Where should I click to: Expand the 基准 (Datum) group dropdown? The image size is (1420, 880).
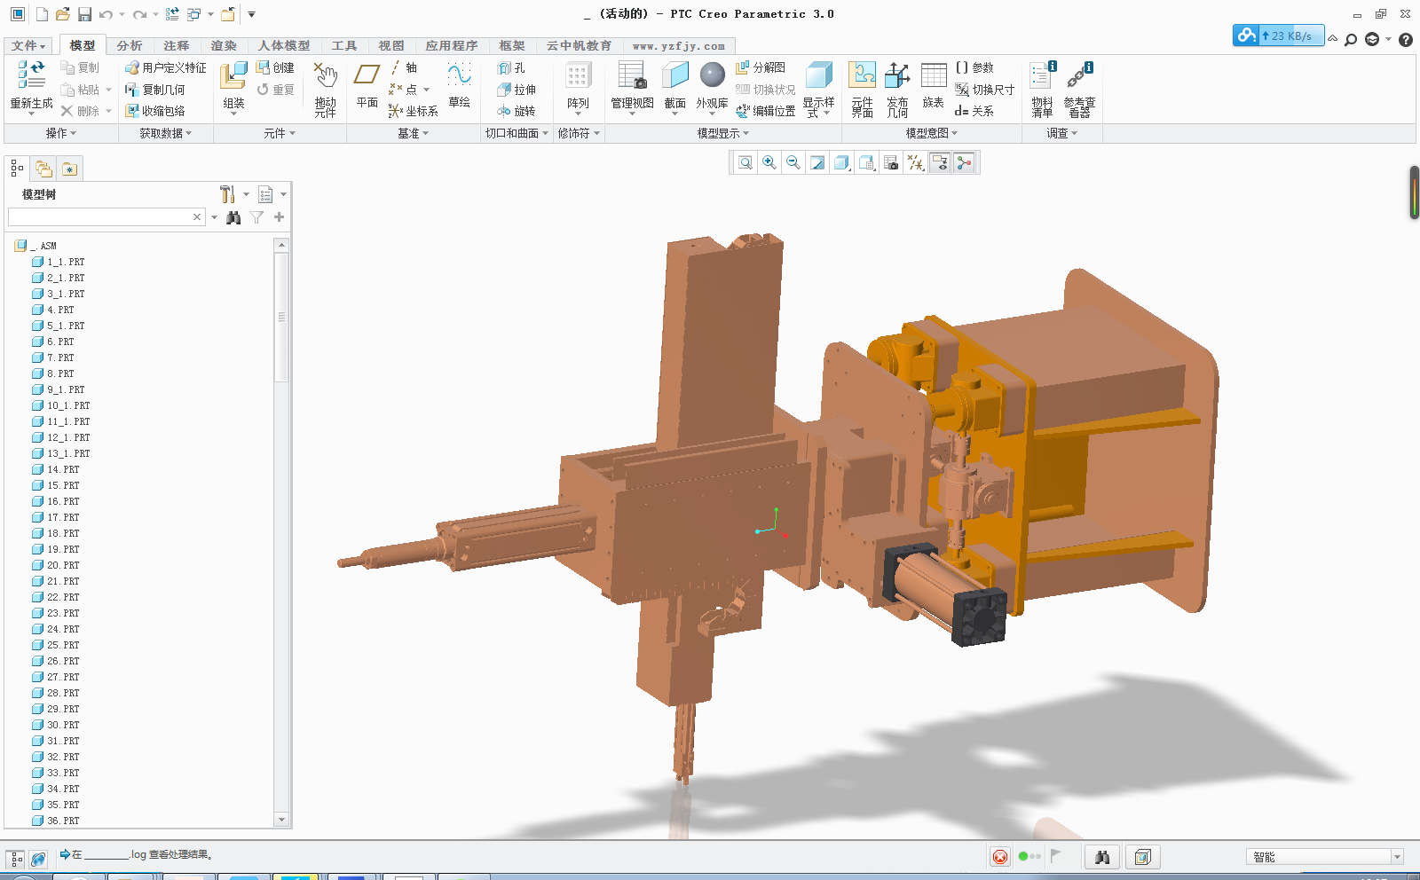point(413,133)
